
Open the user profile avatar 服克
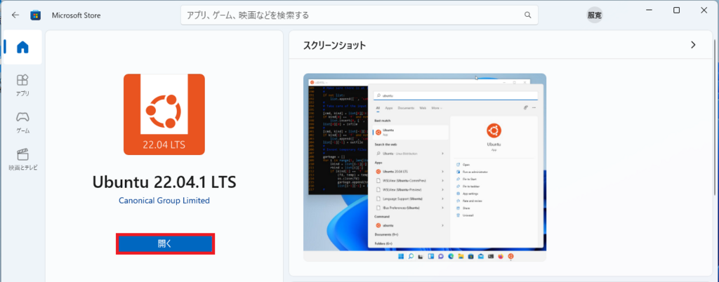[x=595, y=15]
